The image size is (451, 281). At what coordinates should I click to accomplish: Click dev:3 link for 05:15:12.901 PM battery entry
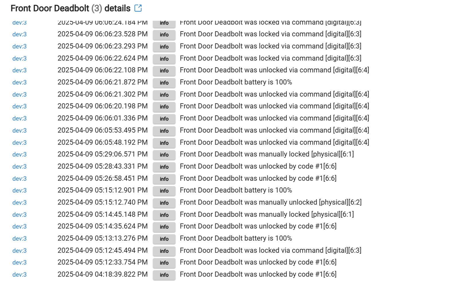coord(19,191)
